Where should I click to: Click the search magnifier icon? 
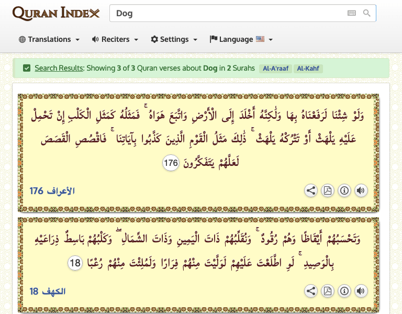click(x=367, y=13)
